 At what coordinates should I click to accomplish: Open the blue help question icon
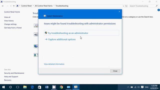[159, 10]
